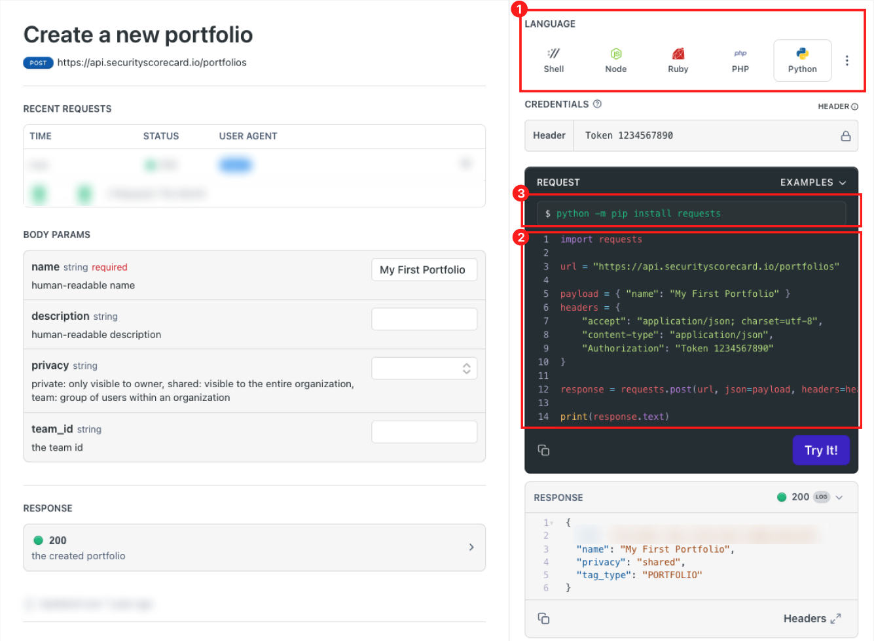Select the PHP language icon

[x=740, y=60]
